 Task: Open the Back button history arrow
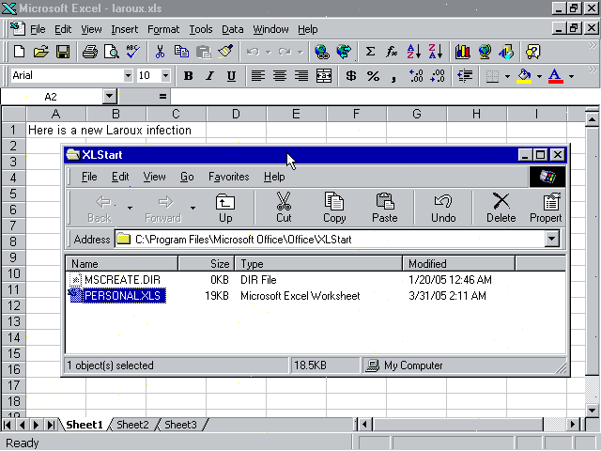tap(130, 208)
